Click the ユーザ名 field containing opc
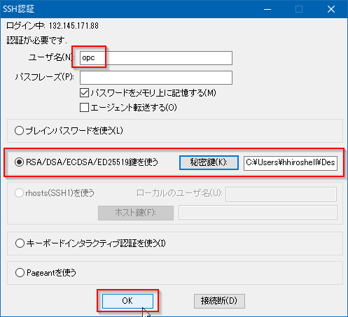Screen dimensions: 348x317 pos(156,58)
